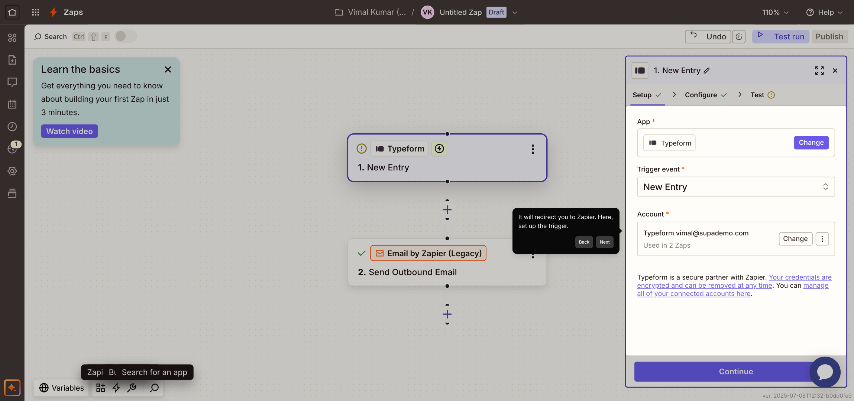Image resolution: width=854 pixels, height=401 pixels.
Task: Click the VK user avatar
Action: 427,12
